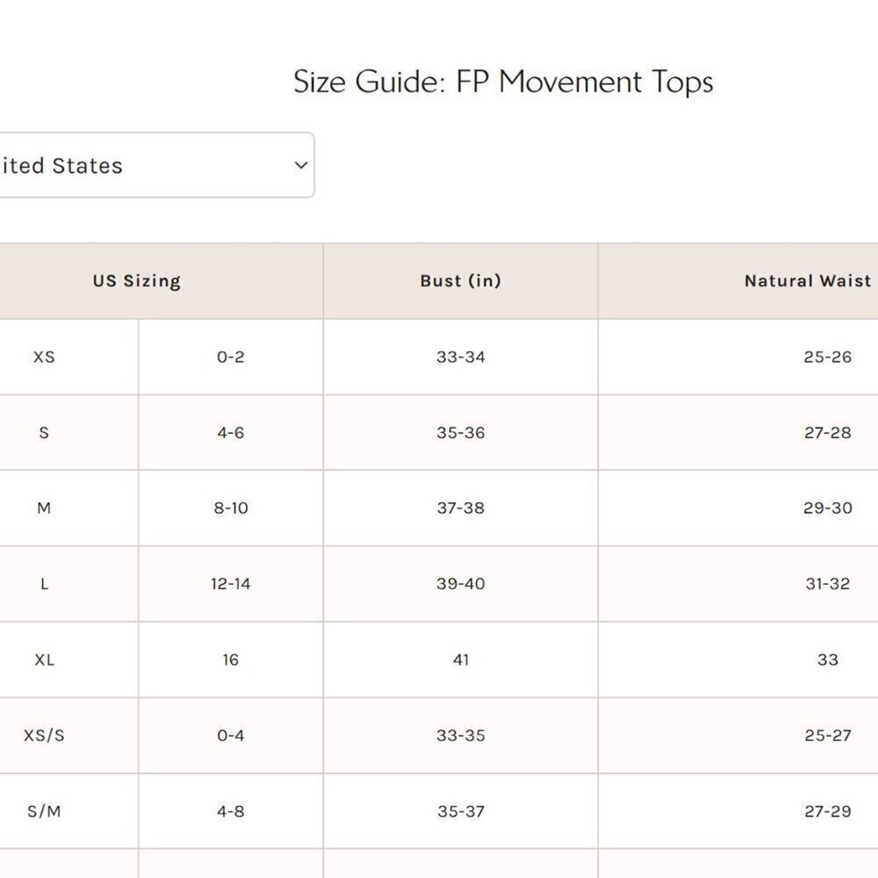Click bust value 41 in XL row
This screenshot has height=878, width=878.
pos(460,660)
